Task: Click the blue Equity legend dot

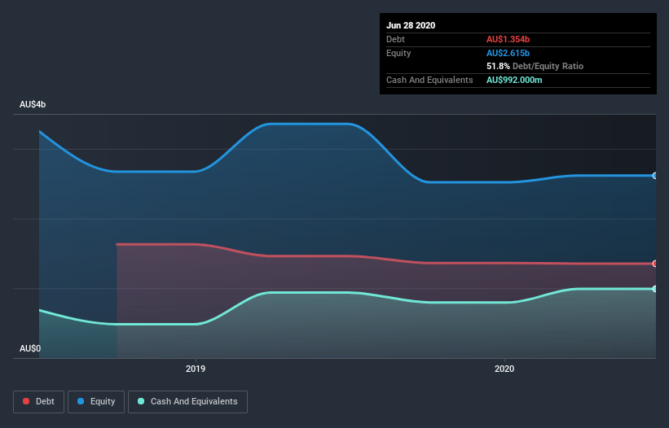Action: click(x=81, y=401)
